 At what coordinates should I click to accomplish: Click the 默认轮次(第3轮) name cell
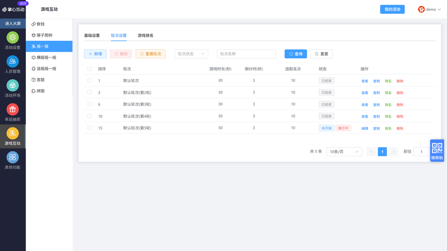pos(137,104)
